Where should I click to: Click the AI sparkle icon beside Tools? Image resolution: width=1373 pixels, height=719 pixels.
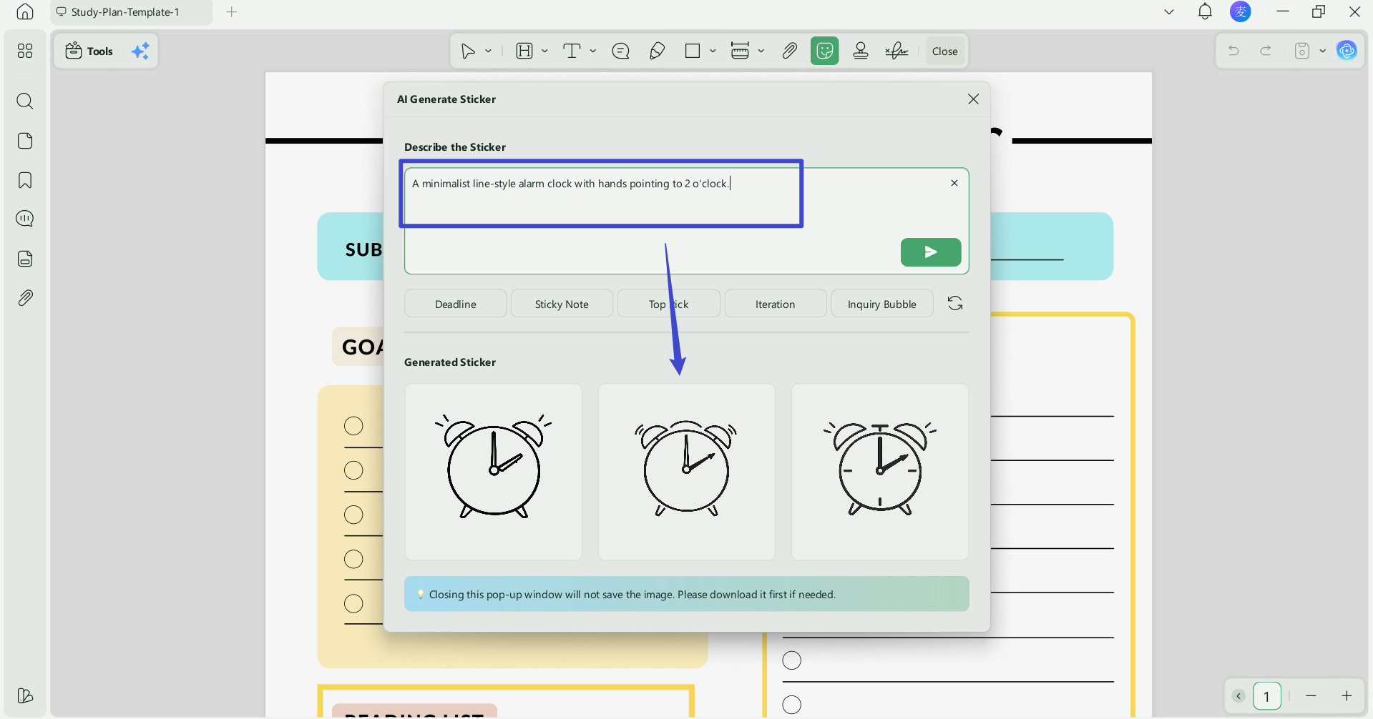pyautogui.click(x=140, y=51)
